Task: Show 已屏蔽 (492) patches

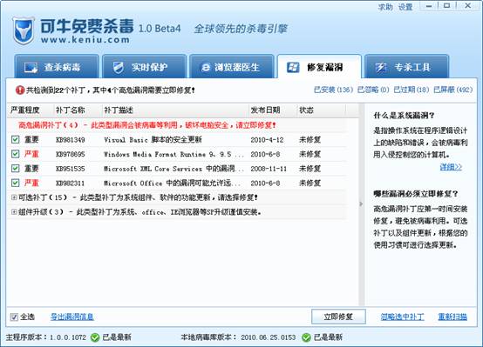Action: pyautogui.click(x=452, y=90)
